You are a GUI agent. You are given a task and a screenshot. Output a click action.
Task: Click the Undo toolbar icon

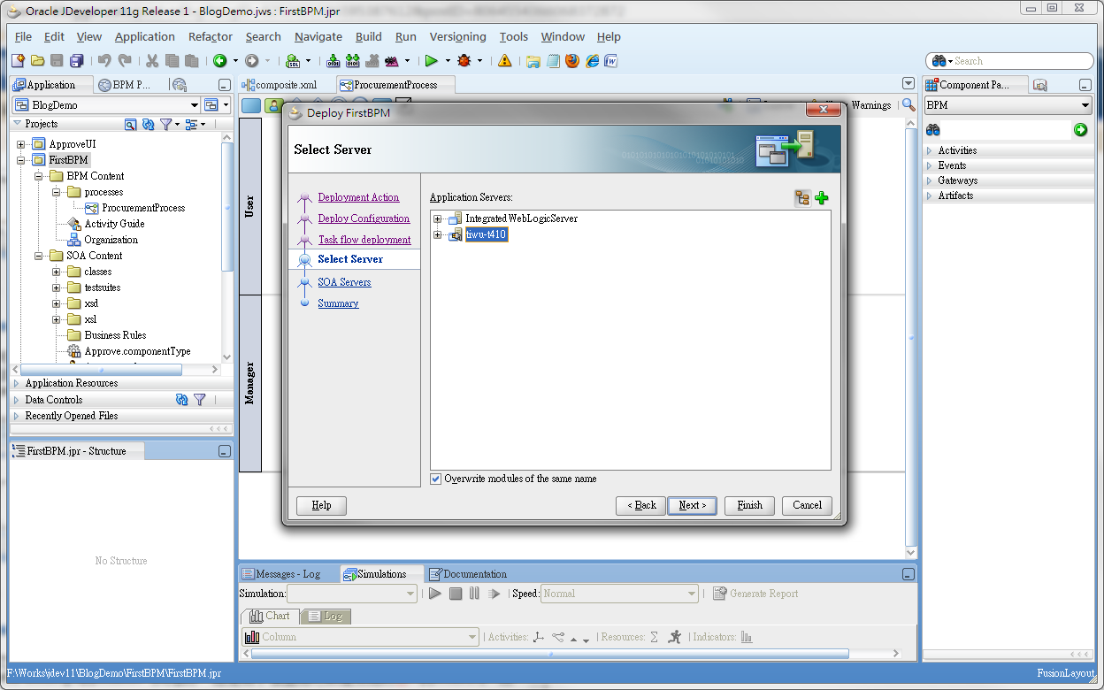pyautogui.click(x=103, y=61)
